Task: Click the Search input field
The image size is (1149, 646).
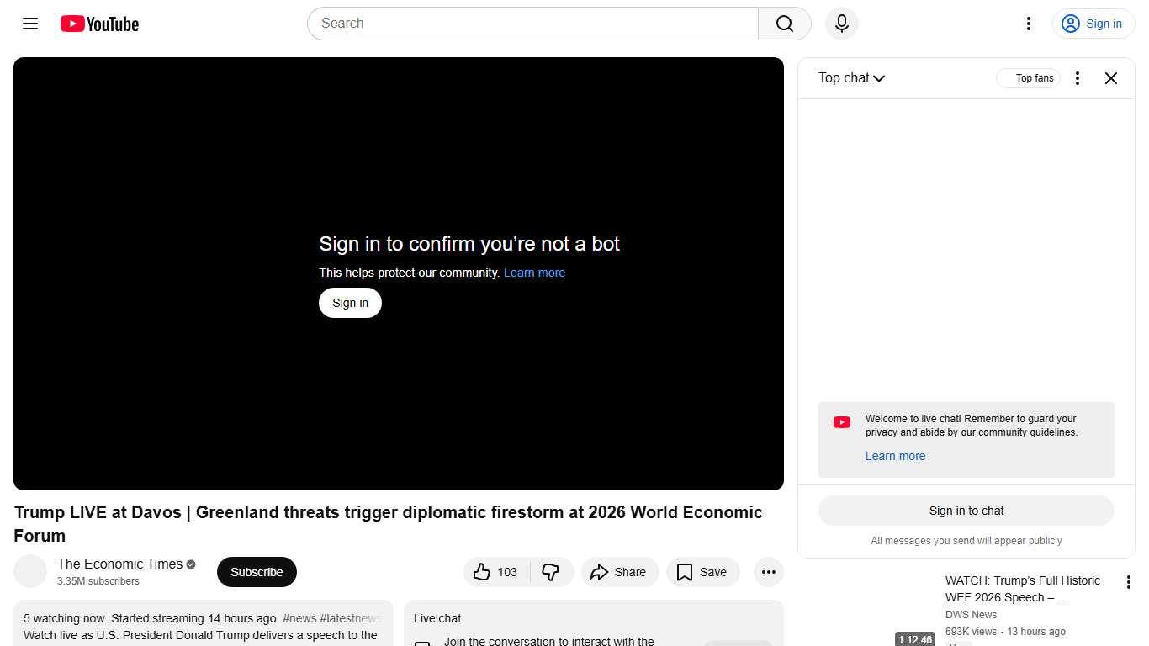Action: 532,24
